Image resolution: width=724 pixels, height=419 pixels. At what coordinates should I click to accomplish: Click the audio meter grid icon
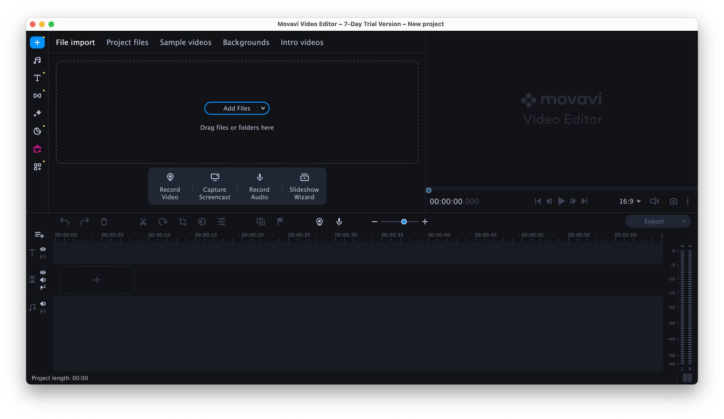(687, 378)
